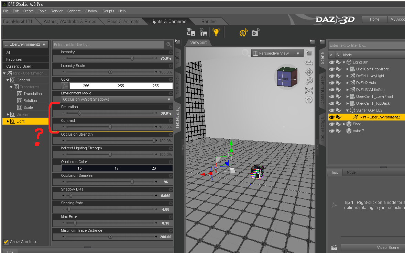Click the Parameters filter text field
The width and height of the screenshot is (405, 253).
108,45
